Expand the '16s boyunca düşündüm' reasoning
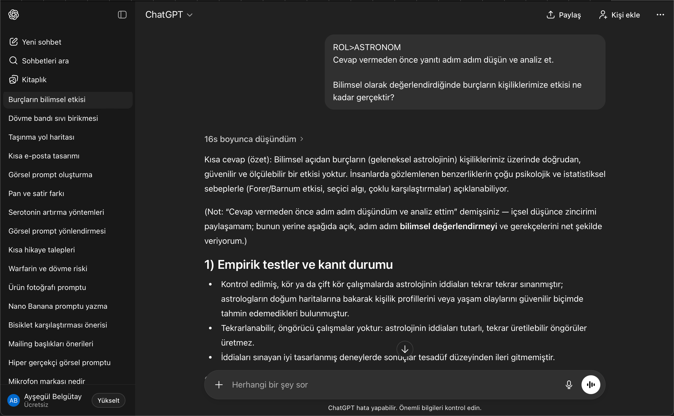 point(253,139)
